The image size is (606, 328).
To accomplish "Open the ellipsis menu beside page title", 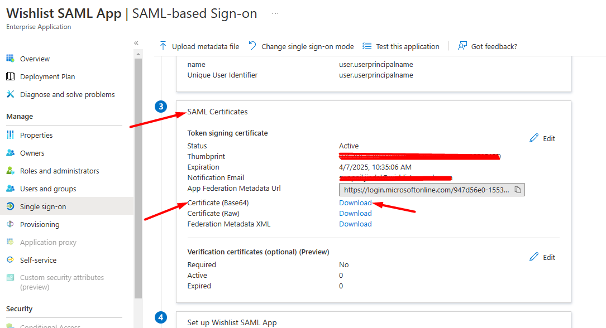I will click(x=275, y=13).
